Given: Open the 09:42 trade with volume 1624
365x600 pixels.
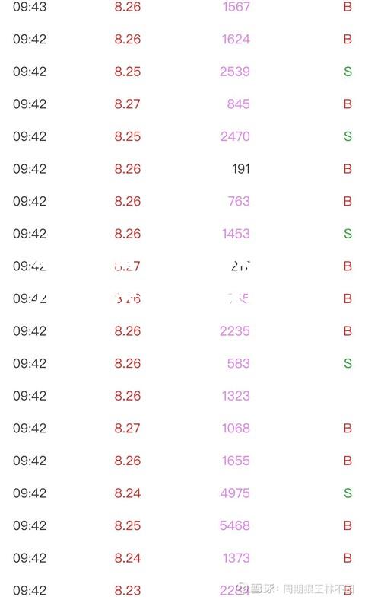Looking at the screenshot, I should [182, 39].
